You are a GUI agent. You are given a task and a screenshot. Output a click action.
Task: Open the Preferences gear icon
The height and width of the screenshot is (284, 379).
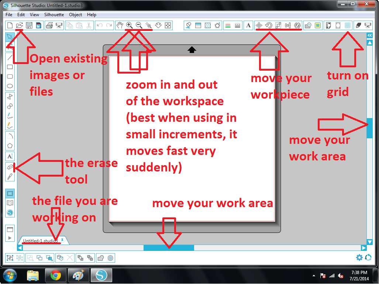tap(359, 258)
